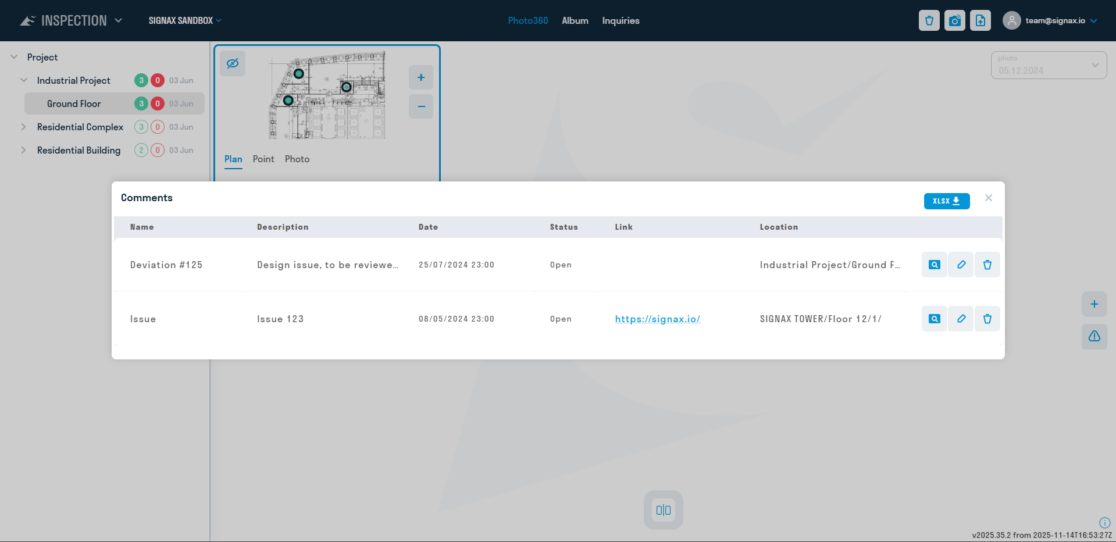Click green badge on Residential Building
This screenshot has height=542, width=1116.
tap(141, 150)
